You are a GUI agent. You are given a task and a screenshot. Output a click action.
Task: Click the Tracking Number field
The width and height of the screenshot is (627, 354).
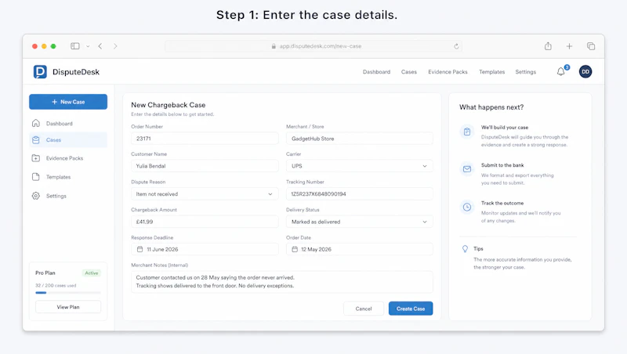(360, 194)
